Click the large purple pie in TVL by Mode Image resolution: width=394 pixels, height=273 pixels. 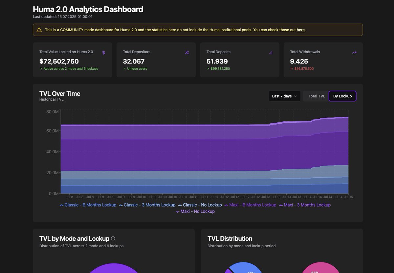pyautogui.click(x=113, y=269)
